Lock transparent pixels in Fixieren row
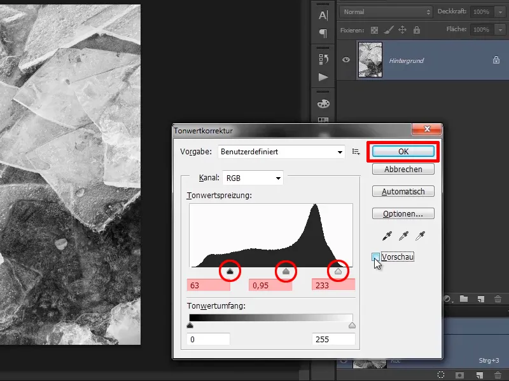Image resolution: width=509 pixels, height=381 pixels. [374, 30]
